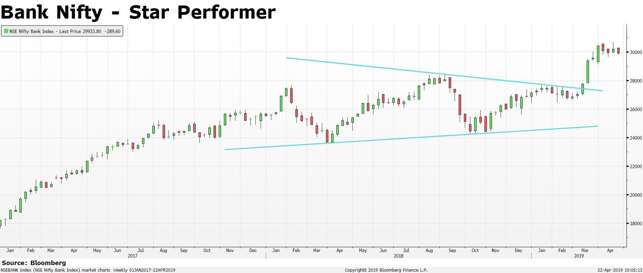Click the Bank Nifty - Star Performer title
643x273 pixels.
pos(138,12)
